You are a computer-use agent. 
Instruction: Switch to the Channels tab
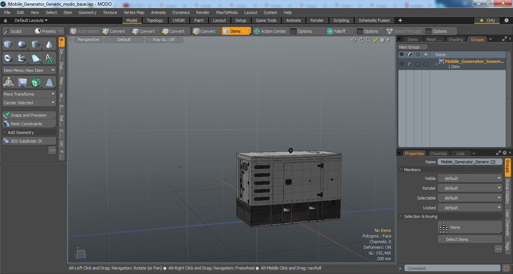[438, 154]
